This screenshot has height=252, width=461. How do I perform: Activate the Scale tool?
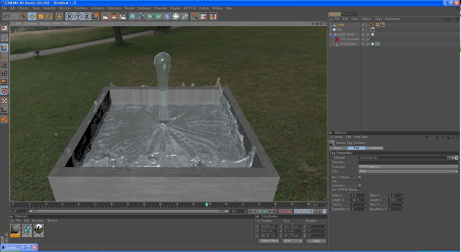pos(41,16)
